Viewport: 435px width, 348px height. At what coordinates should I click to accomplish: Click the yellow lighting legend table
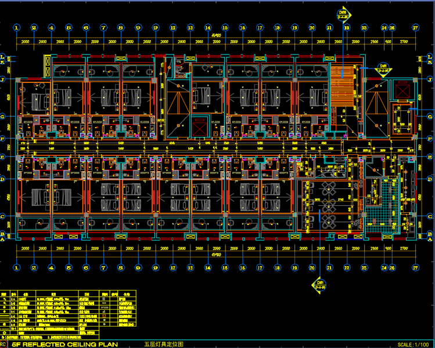point(68,316)
